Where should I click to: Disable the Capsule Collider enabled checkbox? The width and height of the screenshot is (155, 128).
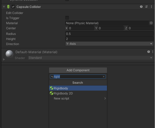click(x=13, y=7)
